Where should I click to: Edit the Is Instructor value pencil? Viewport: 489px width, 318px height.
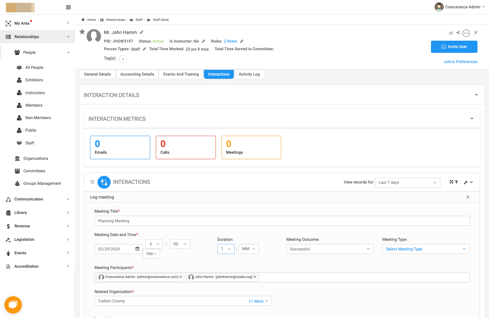click(203, 41)
